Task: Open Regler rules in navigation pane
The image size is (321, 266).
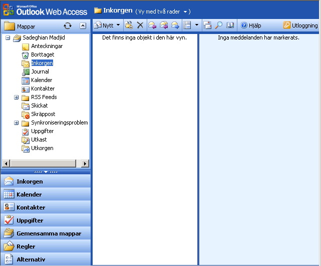Action: 46,246
